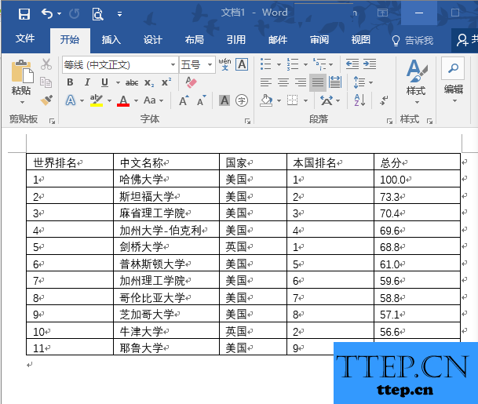
Task: Click the 告诉我 tell me box
Action: 413,40
